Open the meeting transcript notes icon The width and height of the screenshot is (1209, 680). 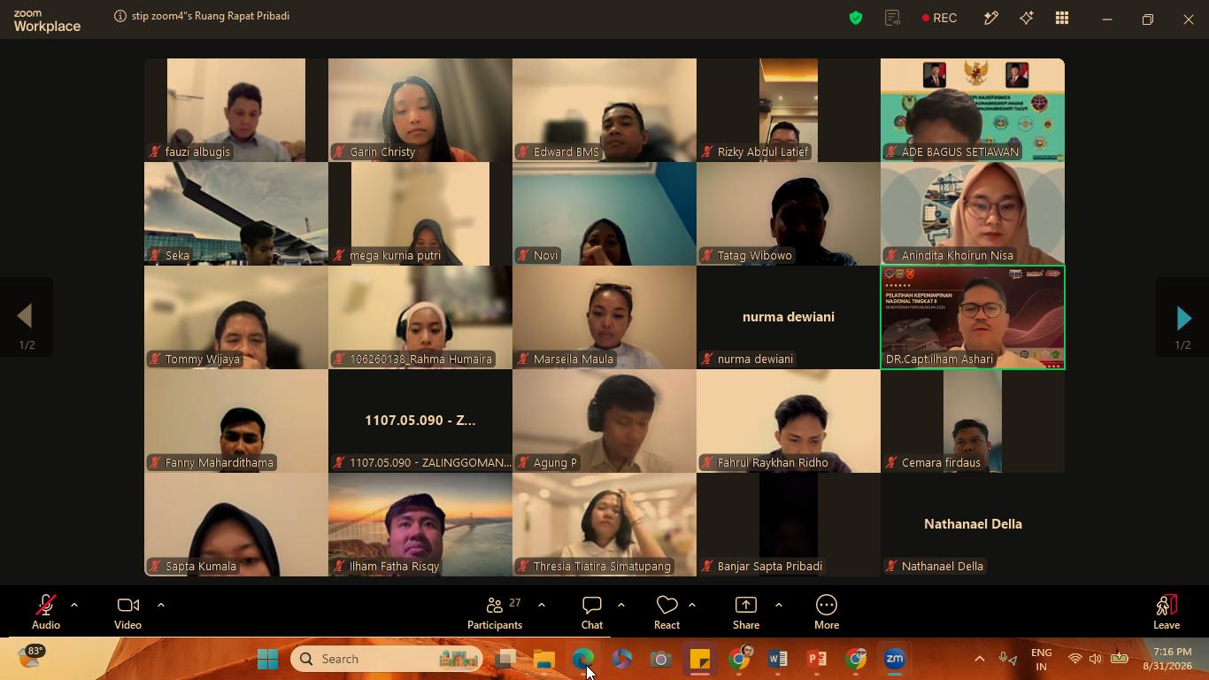pyautogui.click(x=892, y=18)
